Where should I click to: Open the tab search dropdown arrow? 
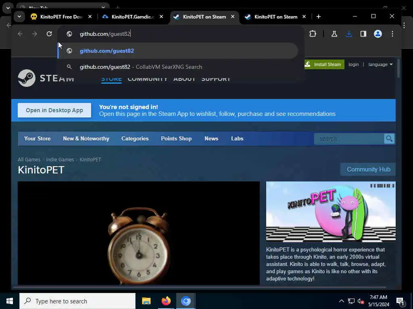point(19,16)
